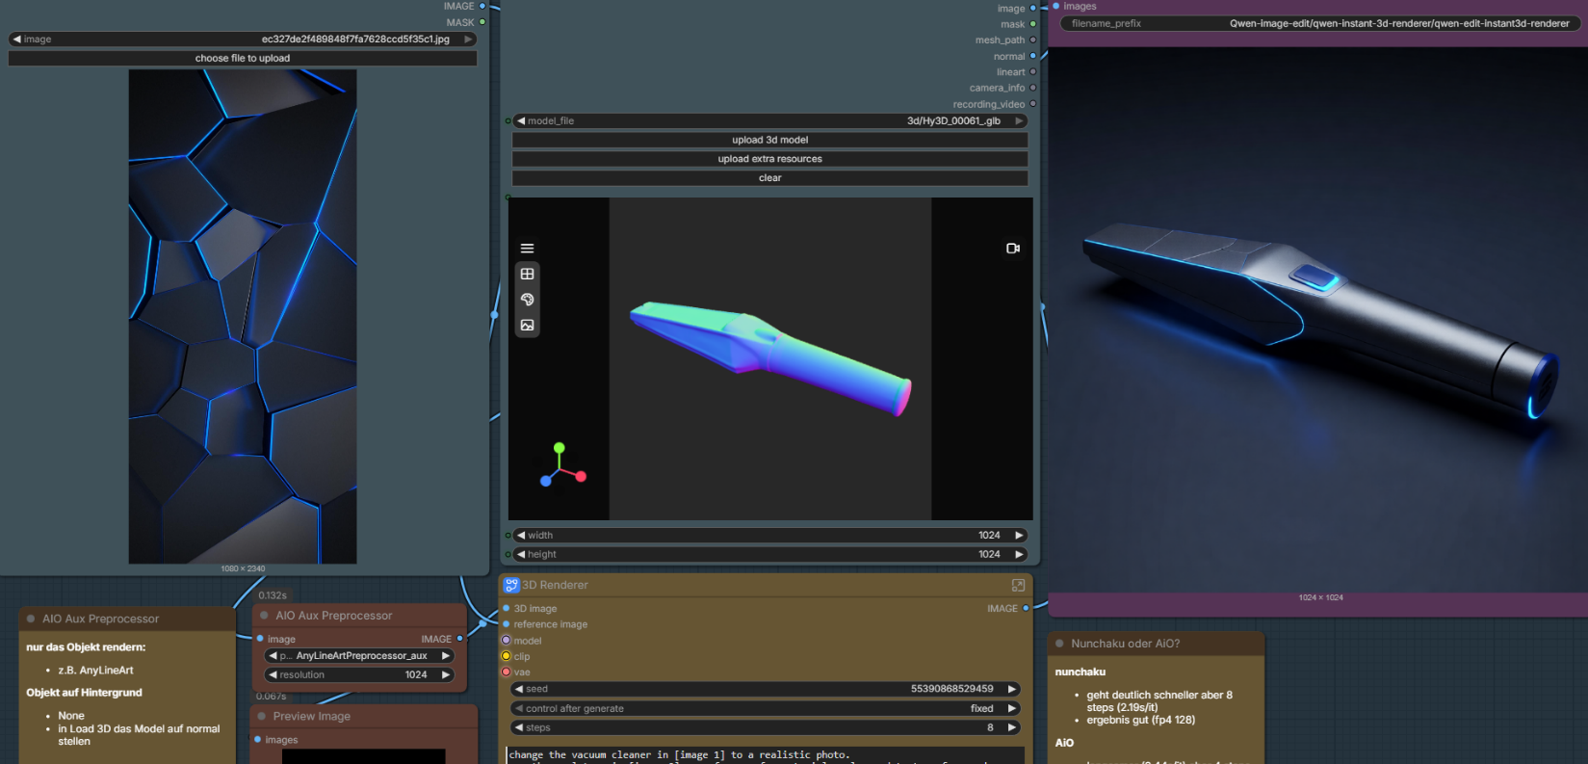This screenshot has height=764, width=1588.
Task: Click the 3D Renderer node badge icon
Action: click(x=511, y=585)
